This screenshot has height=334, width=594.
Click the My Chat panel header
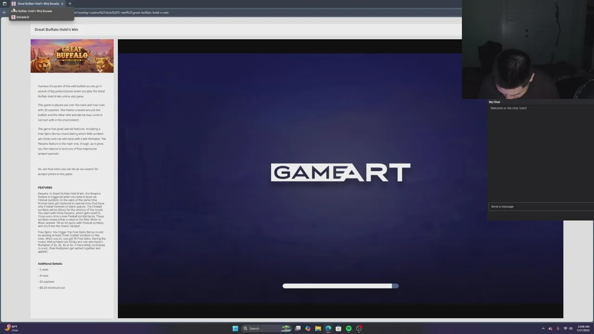[x=494, y=102]
